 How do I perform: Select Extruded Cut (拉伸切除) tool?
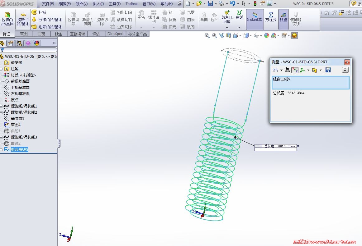[x=73, y=19]
